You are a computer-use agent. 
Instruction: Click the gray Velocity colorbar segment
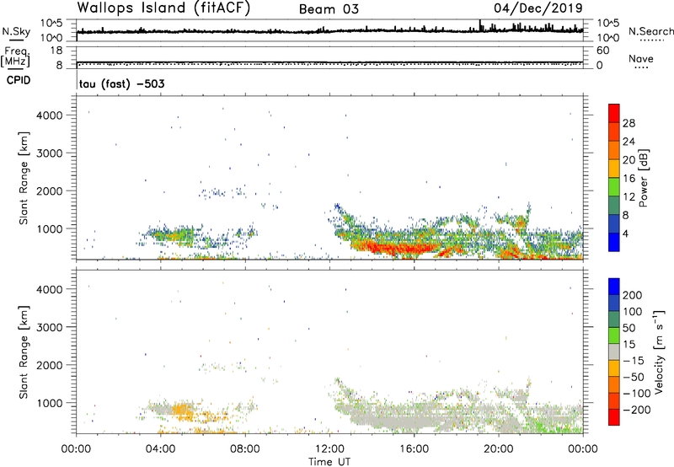(x=614, y=352)
